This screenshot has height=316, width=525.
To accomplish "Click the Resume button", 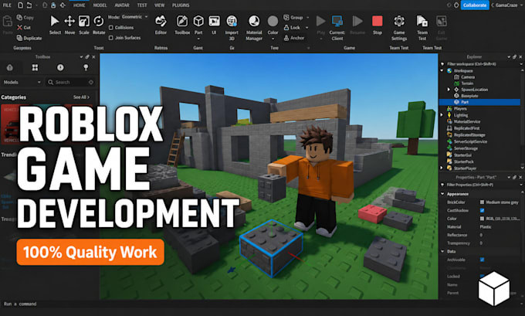I will coord(357,25).
